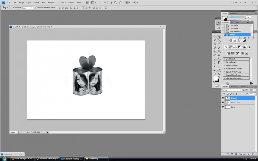Switch to the Swatches tab
Image resolution: width=258 pixels, height=161 pixels.
tap(234, 13)
